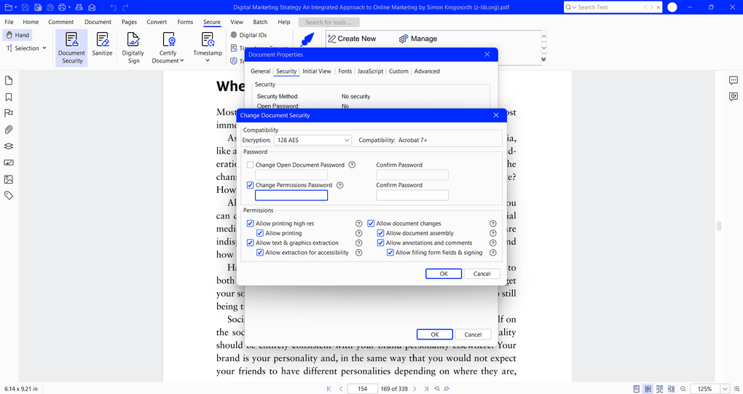
Task: Open the Comments panel on right sidebar
Action: 733,81
